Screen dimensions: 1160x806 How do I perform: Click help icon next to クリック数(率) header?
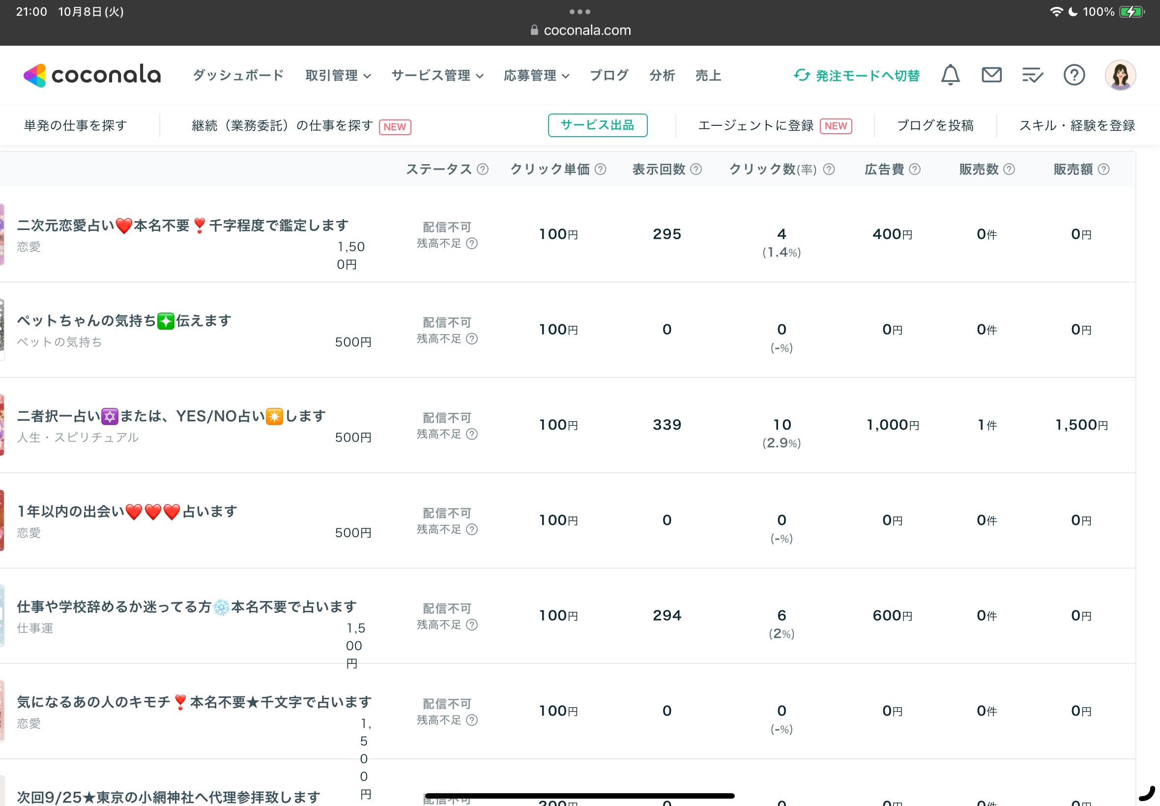tap(829, 169)
